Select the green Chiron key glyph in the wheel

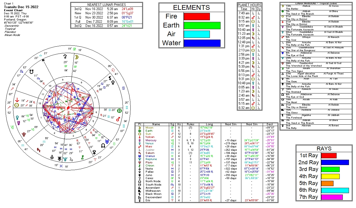click(x=82, y=158)
